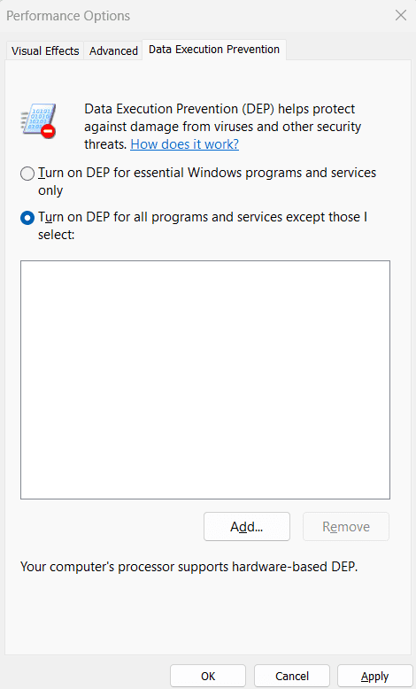
Task: Confirm changes with the OK button
Action: (208, 676)
